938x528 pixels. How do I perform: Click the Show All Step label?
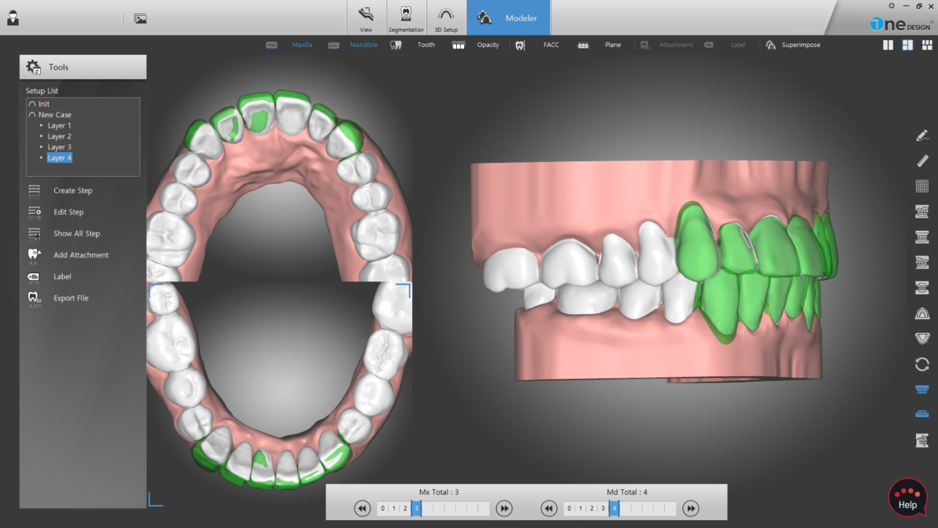tap(76, 233)
